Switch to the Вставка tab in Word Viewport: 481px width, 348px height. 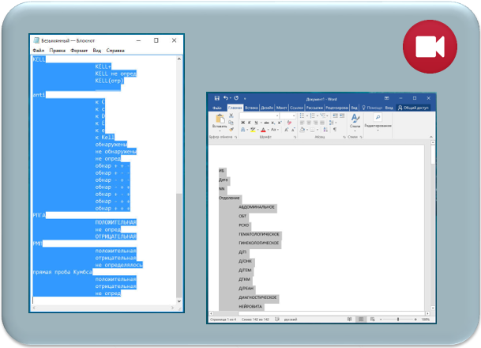tap(251, 107)
